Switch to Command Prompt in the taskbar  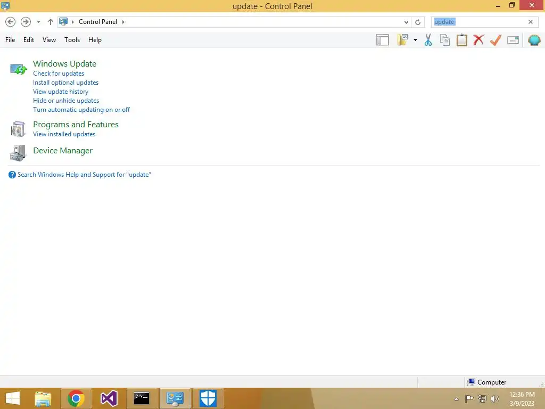142,398
